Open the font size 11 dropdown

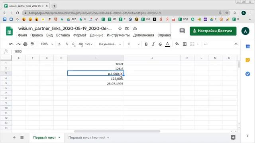(x=133, y=44)
